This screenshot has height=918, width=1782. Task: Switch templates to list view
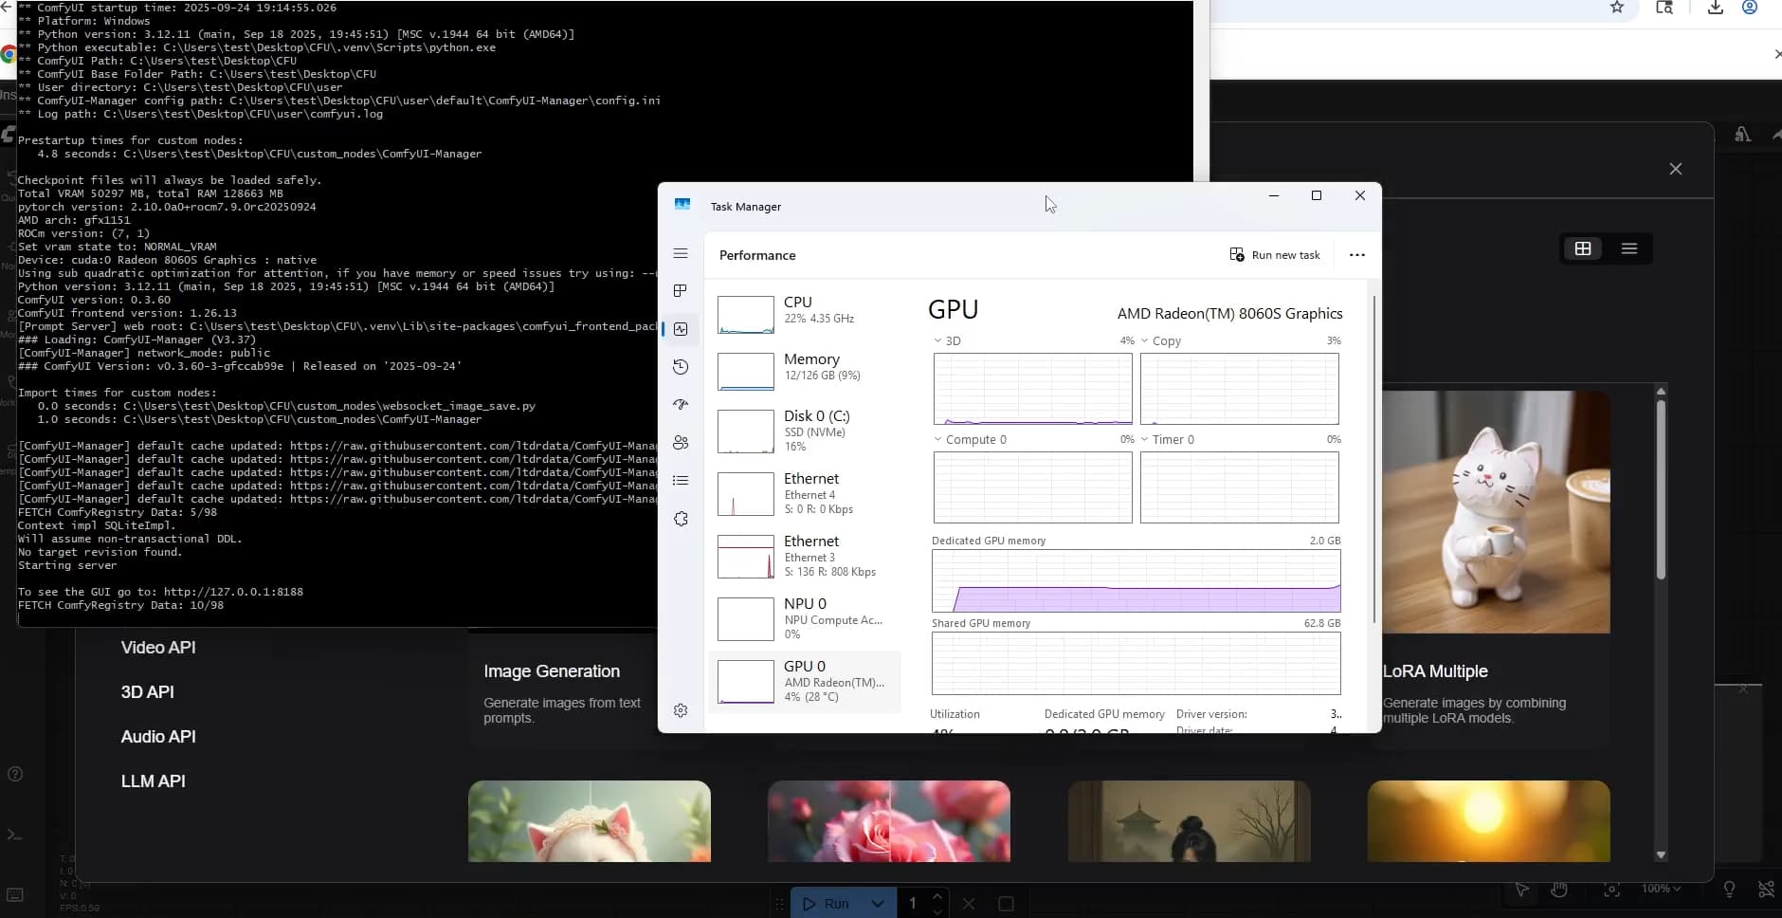(x=1629, y=248)
